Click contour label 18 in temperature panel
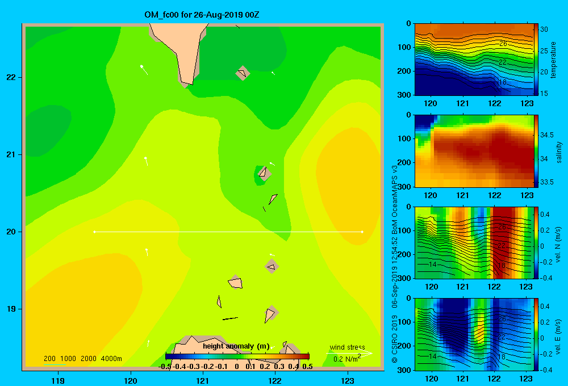Image resolution: width=568 pixels, height=386 pixels. pyautogui.click(x=502, y=82)
